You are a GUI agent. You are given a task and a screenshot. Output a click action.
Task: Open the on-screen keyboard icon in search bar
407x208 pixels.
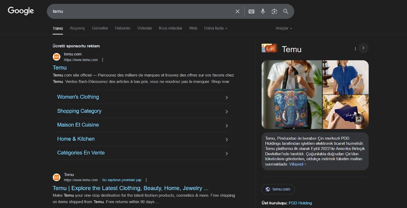[x=251, y=11]
